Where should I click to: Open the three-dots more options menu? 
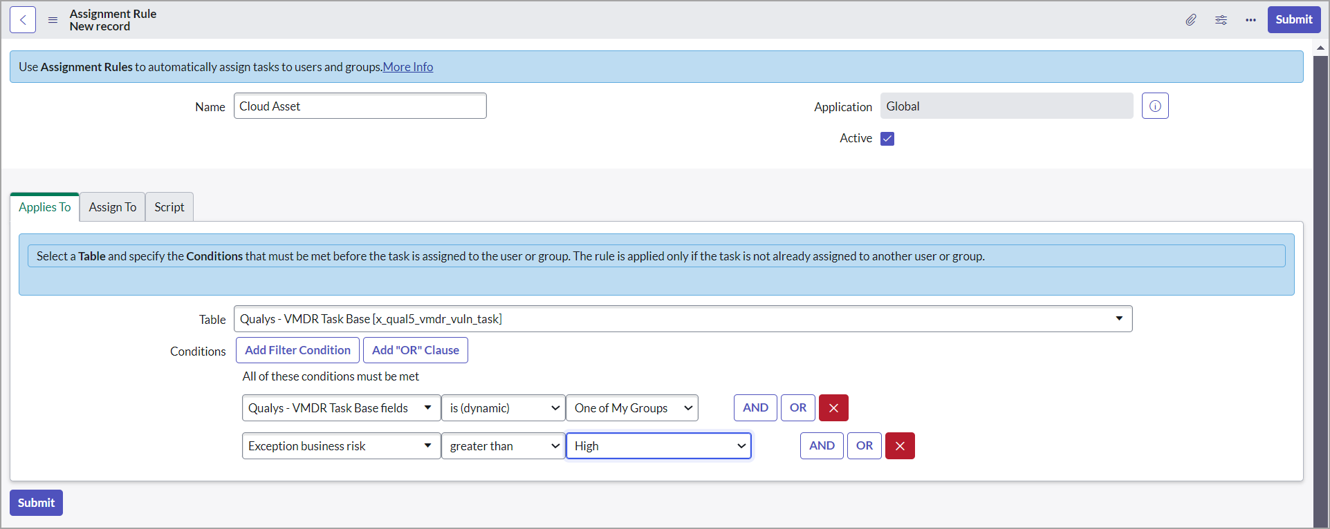coord(1250,20)
